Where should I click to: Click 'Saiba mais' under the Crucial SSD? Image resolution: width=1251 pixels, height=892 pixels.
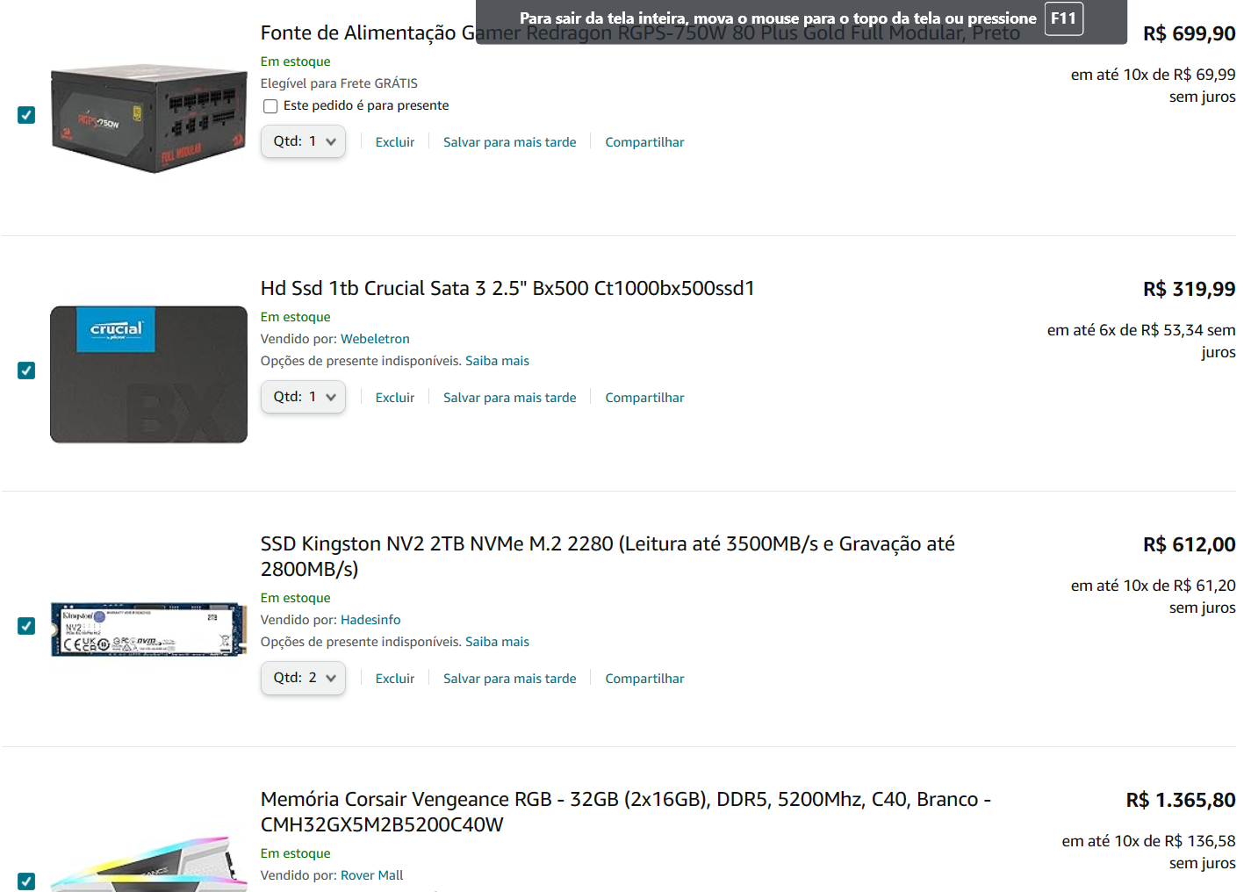497,361
